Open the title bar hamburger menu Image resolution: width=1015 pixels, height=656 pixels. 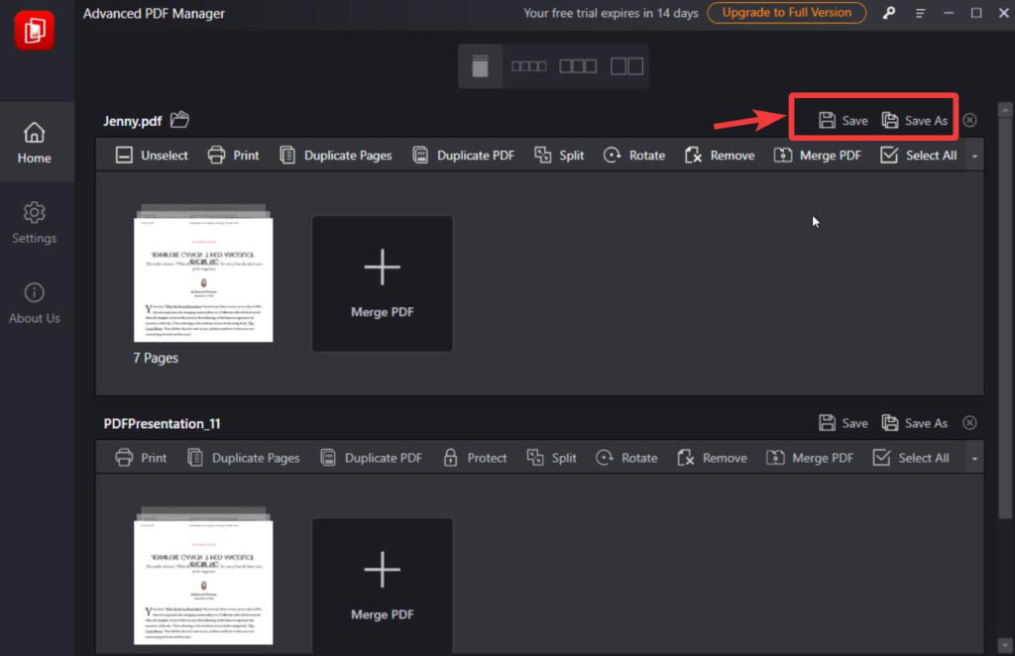[920, 13]
